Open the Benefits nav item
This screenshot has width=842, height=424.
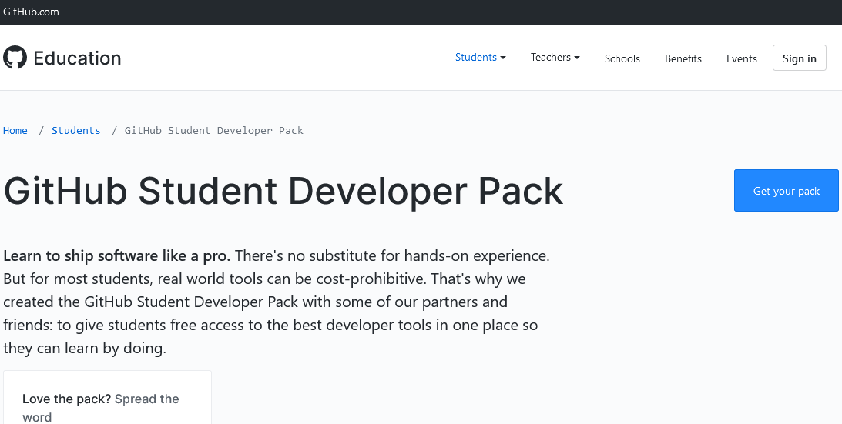click(x=683, y=58)
